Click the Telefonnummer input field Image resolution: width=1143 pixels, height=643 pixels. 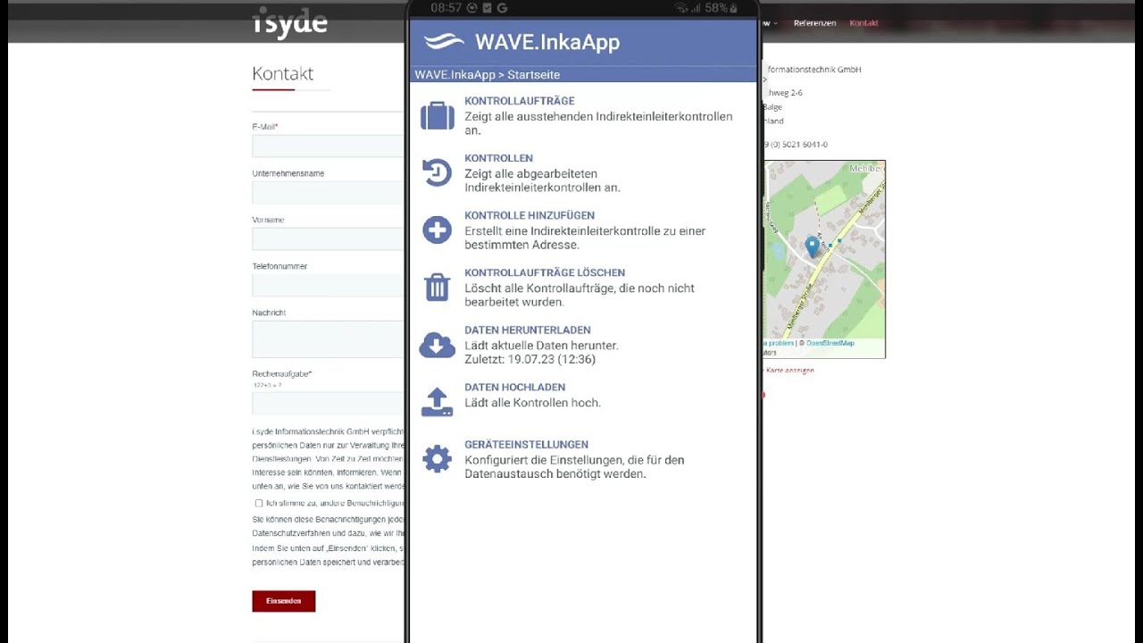pyautogui.click(x=329, y=285)
